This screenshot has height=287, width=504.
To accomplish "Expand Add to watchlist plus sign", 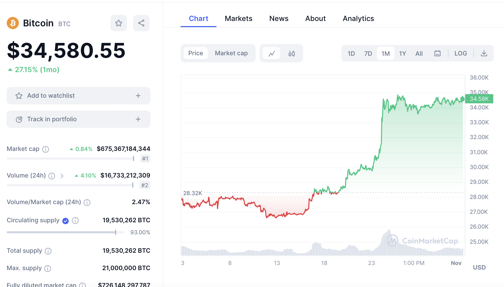I will point(138,96).
